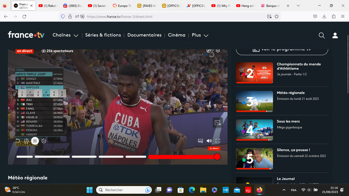The width and height of the screenshot is (349, 196).
Task: Expand the Chaînes dropdown menu
Action: [65, 35]
